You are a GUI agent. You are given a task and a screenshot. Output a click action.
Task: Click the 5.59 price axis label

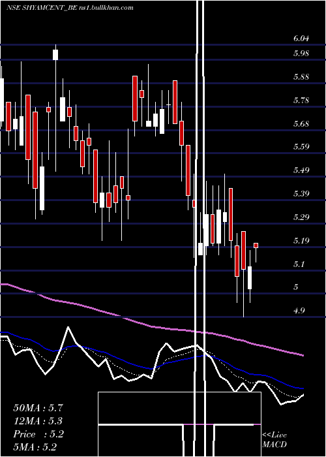(301, 147)
